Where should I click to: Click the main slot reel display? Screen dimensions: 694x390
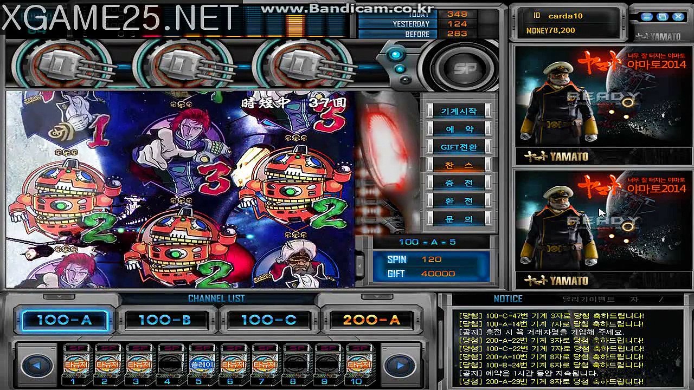tap(180, 189)
